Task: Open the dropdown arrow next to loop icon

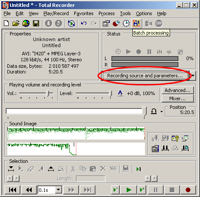Action: tap(161, 111)
